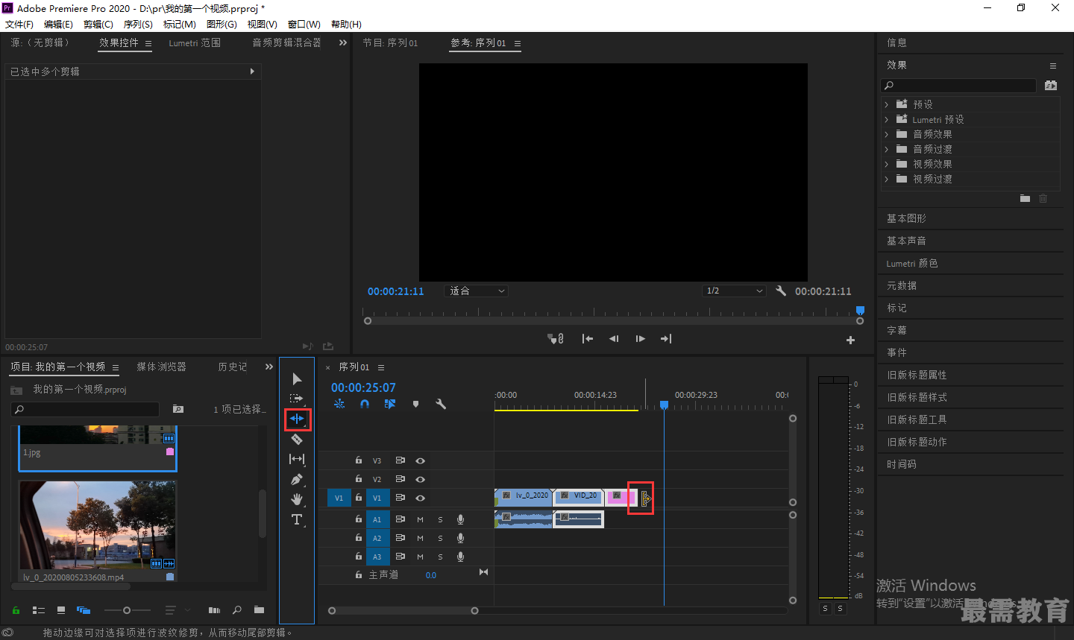The height and width of the screenshot is (640, 1074).
Task: Select the Type tool
Action: click(297, 519)
